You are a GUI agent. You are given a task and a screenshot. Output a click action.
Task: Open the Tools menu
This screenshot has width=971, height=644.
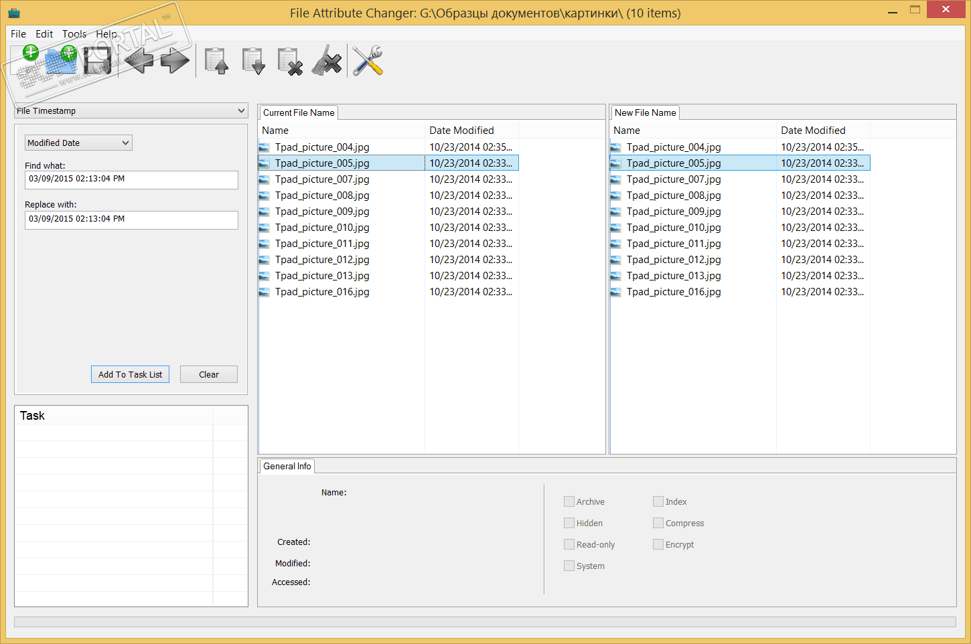pyautogui.click(x=74, y=34)
